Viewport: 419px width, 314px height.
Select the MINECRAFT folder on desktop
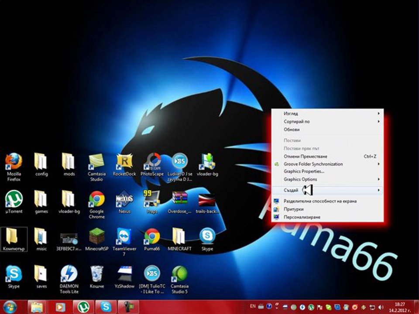pos(179,239)
